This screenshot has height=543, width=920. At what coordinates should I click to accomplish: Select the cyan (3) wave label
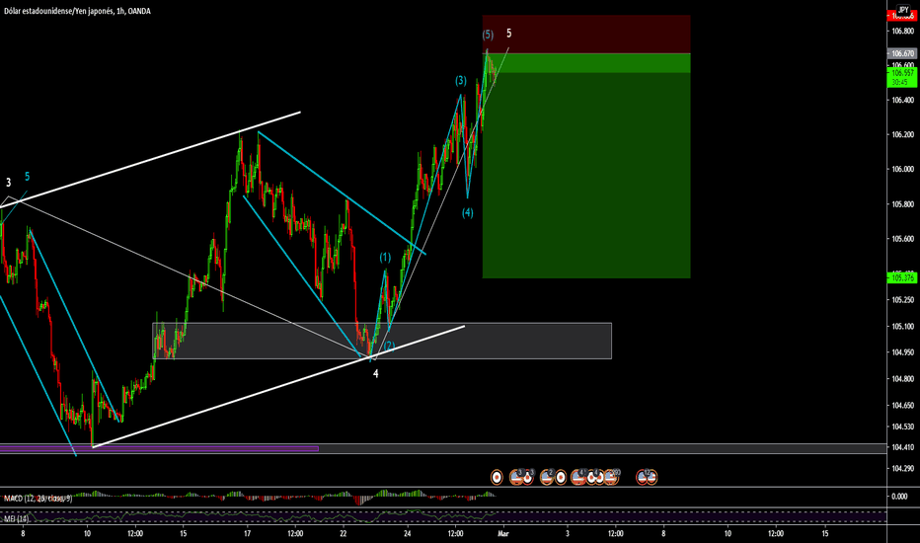(461, 81)
